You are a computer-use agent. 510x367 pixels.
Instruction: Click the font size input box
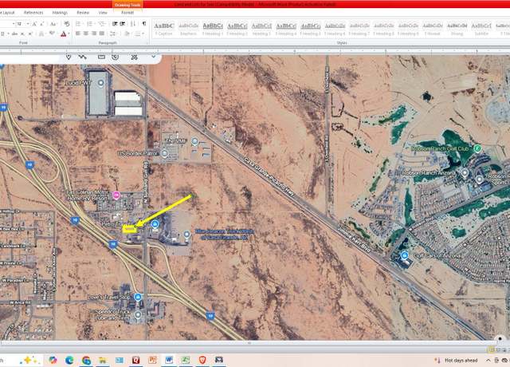point(20,24)
